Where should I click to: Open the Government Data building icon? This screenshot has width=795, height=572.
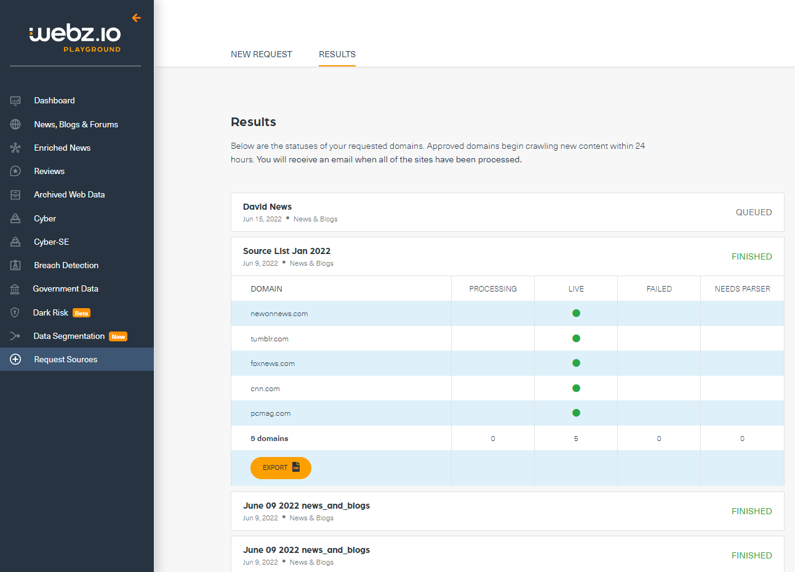[15, 288]
